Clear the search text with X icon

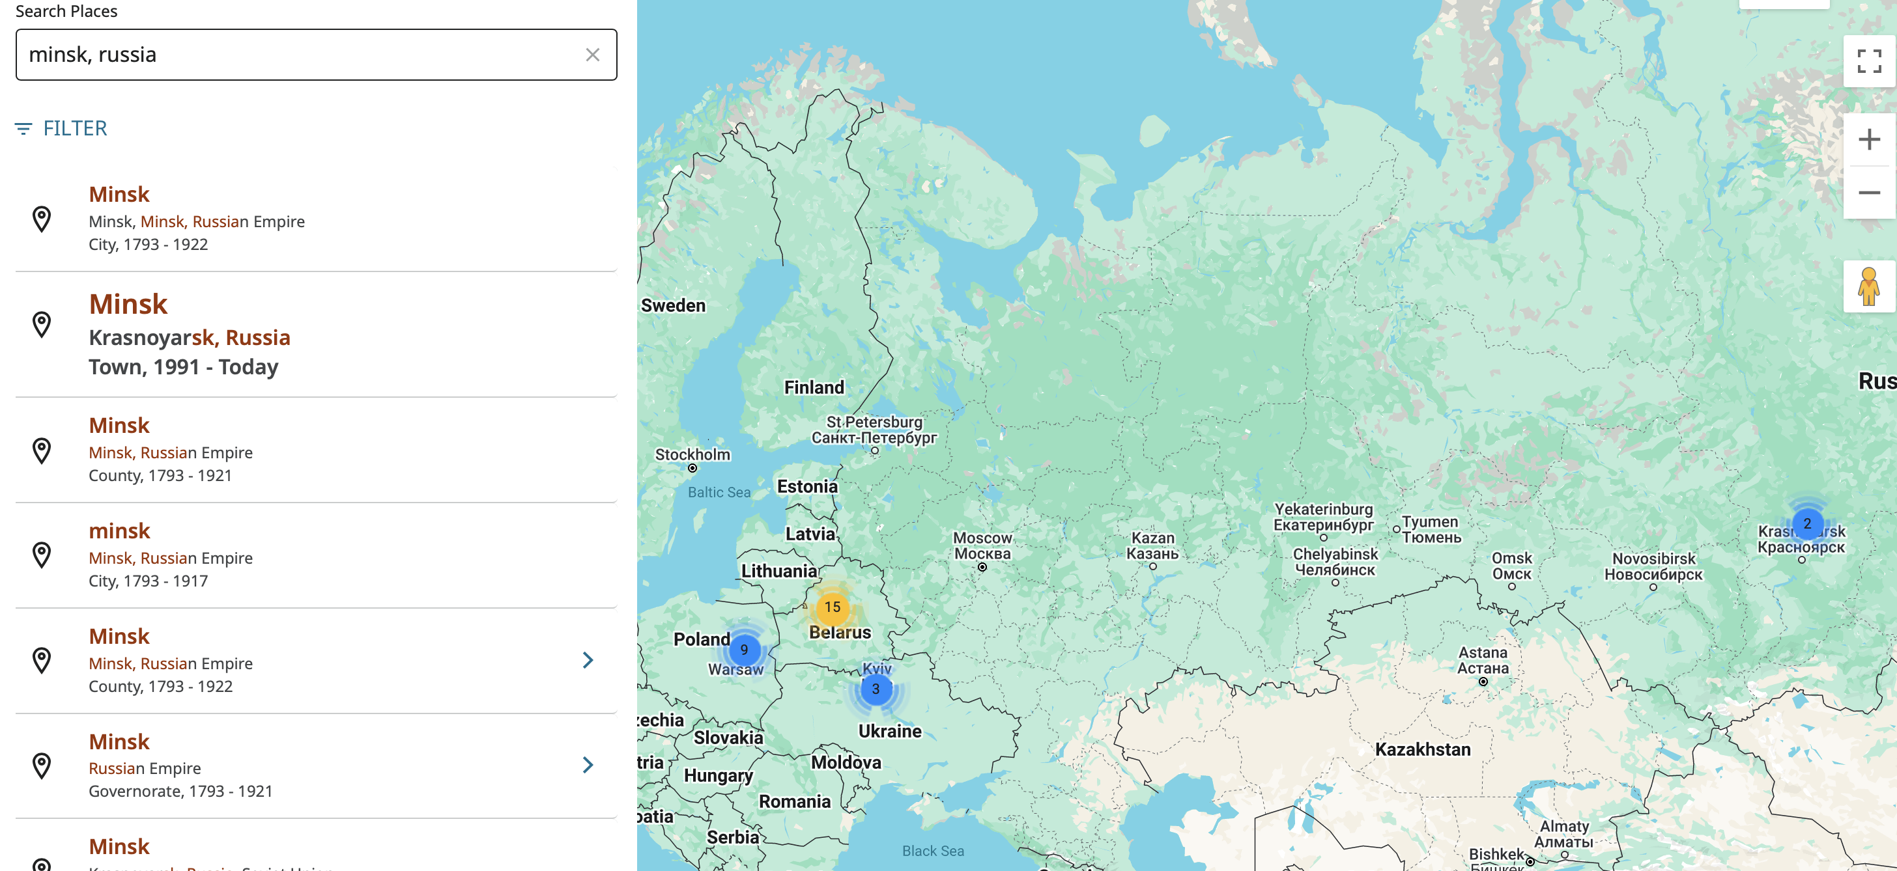click(592, 55)
